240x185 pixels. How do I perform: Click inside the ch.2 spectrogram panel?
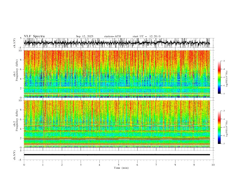117,124
